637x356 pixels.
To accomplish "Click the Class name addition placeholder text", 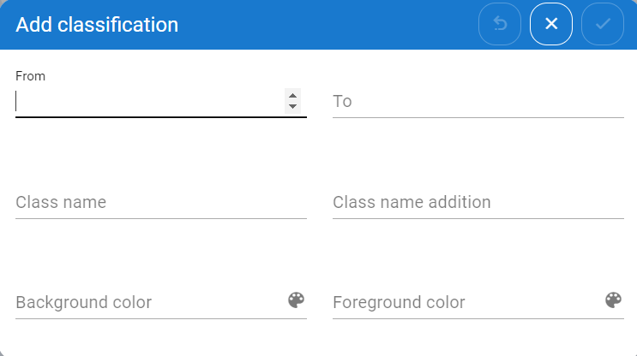I will tap(412, 203).
